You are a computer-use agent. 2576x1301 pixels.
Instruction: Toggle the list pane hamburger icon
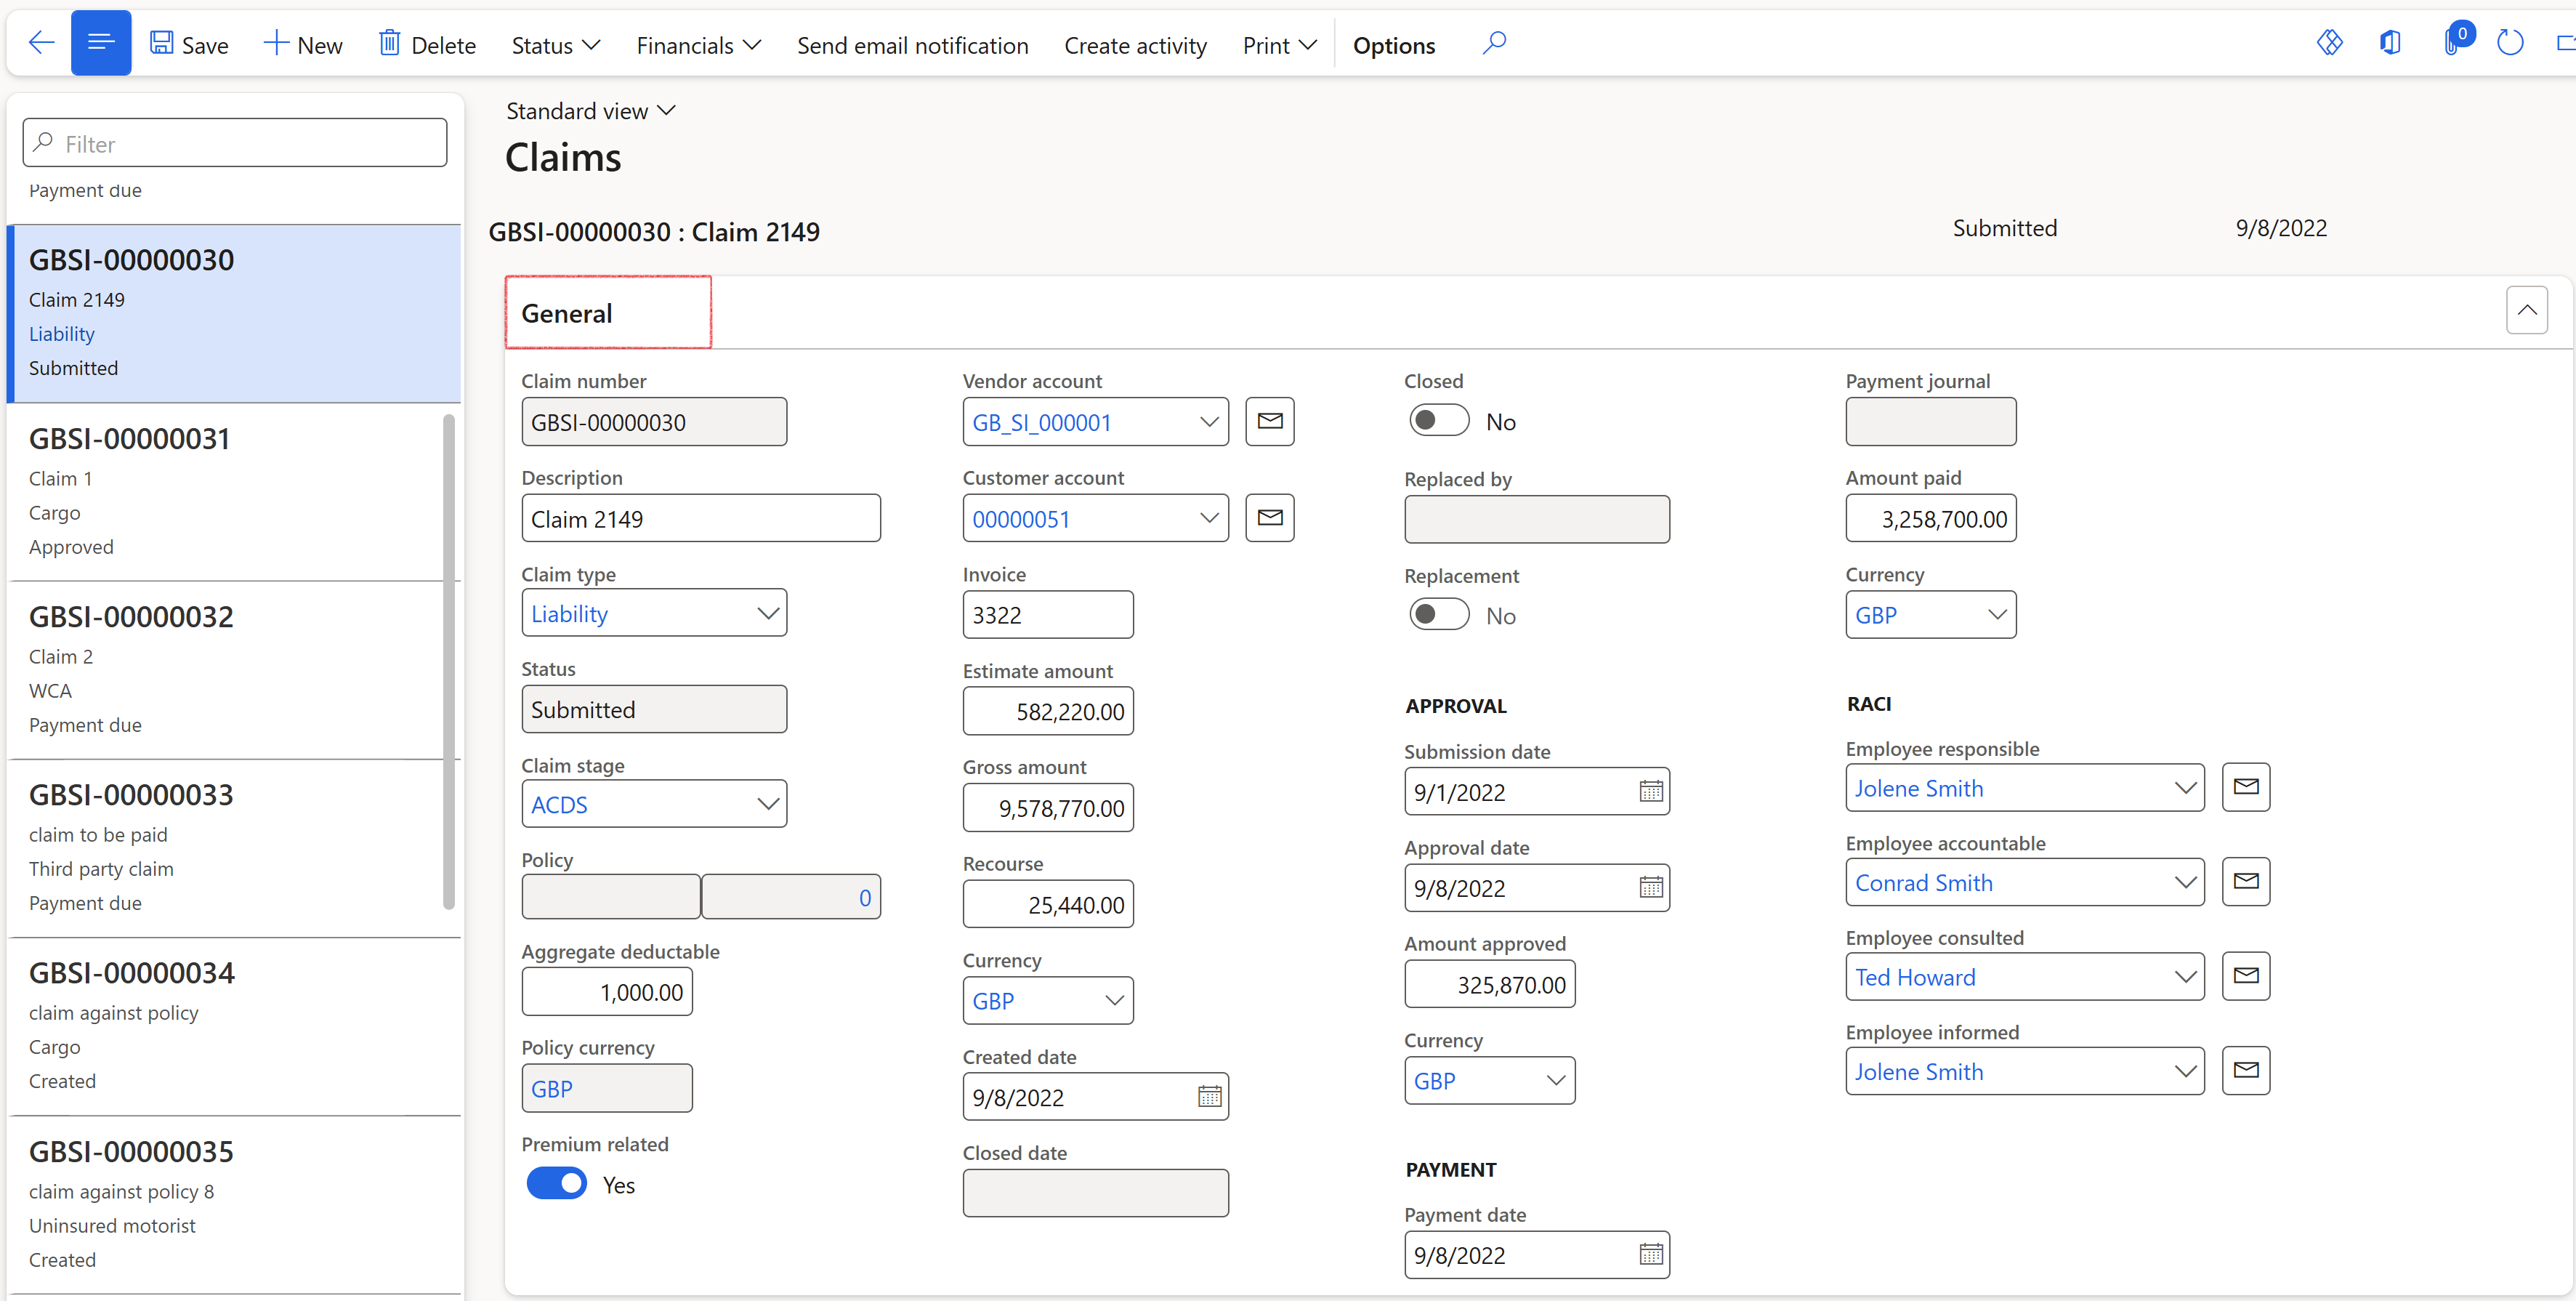pyautogui.click(x=101, y=43)
